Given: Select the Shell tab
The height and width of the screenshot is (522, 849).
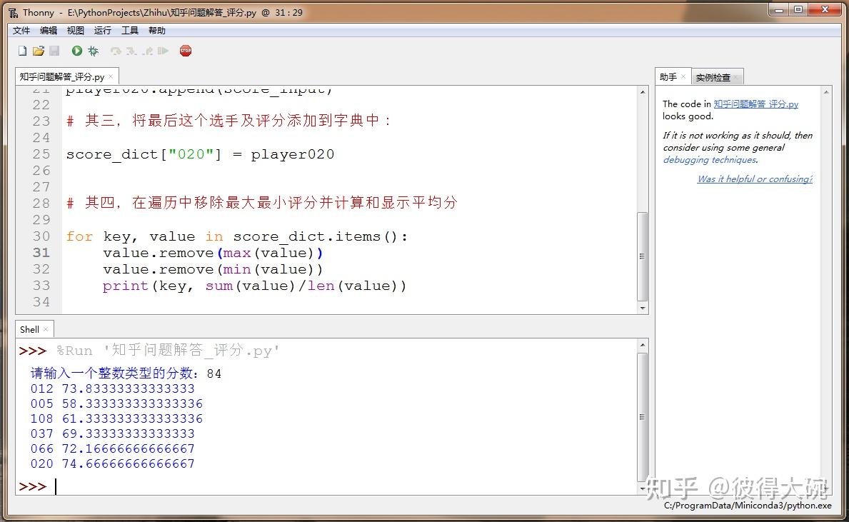Looking at the screenshot, I should point(29,329).
